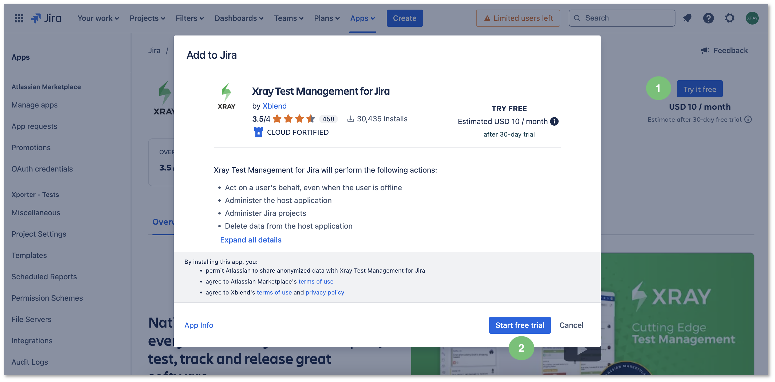Open the settings gear icon
The image size is (775, 382).
pos(730,18)
